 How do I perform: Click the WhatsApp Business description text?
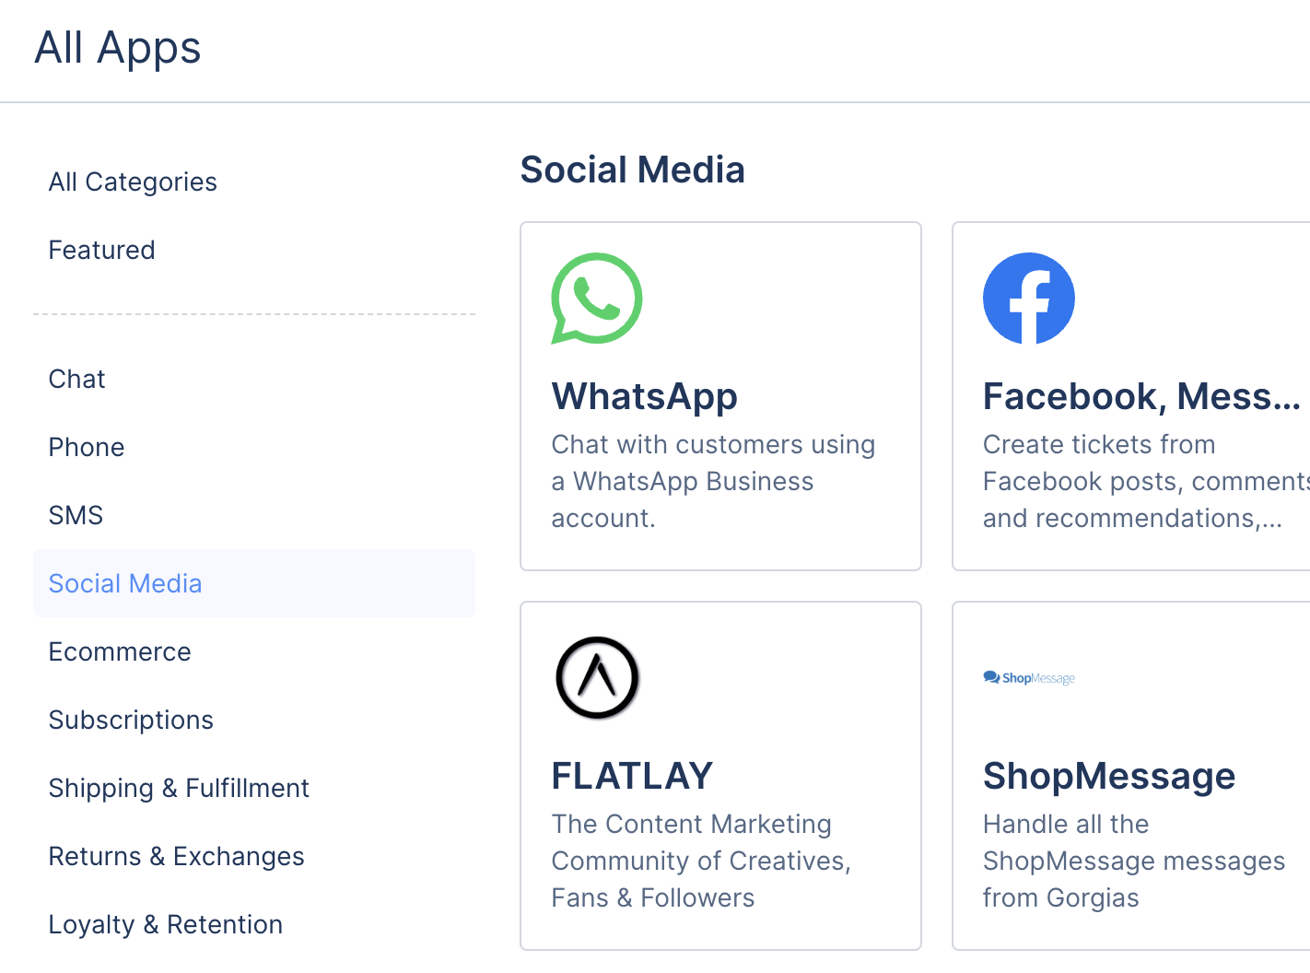713,481
